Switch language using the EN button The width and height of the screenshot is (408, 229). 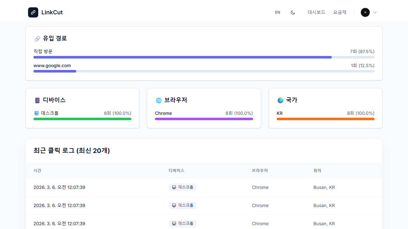click(x=278, y=12)
